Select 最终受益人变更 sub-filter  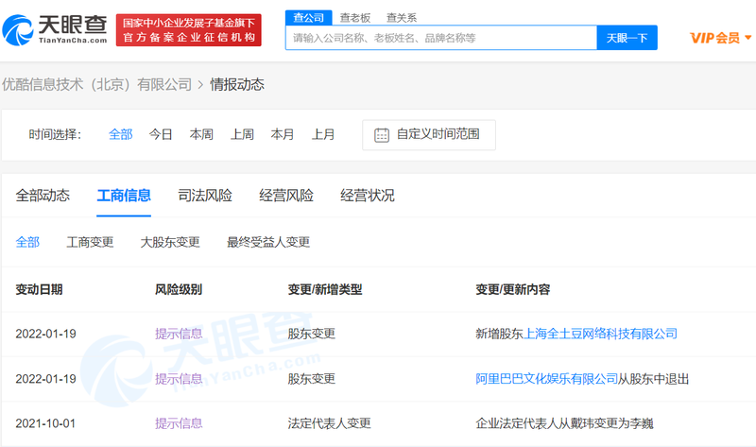pyautogui.click(x=268, y=242)
